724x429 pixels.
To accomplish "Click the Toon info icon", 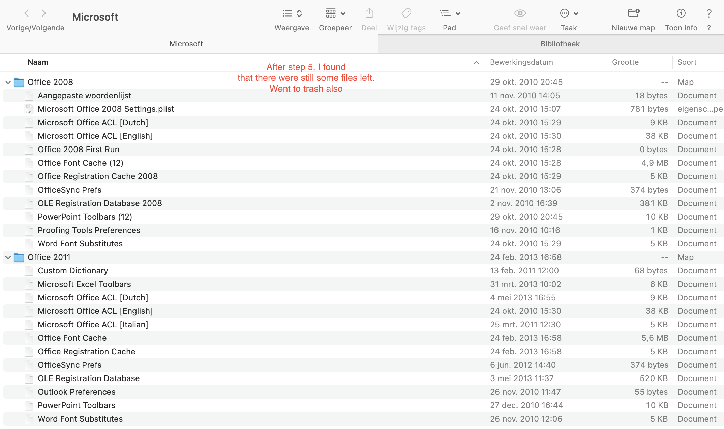I will (x=681, y=13).
